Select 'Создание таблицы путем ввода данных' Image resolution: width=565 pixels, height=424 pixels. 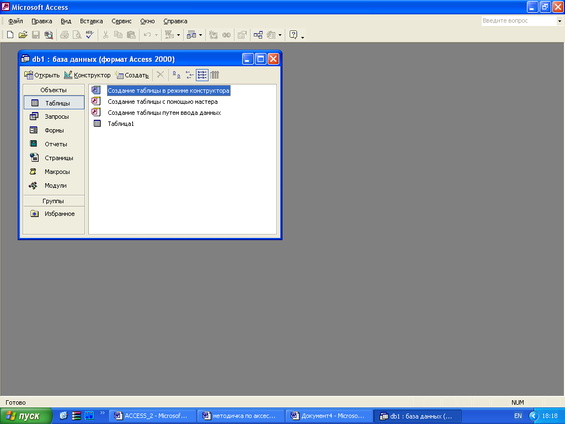[164, 113]
